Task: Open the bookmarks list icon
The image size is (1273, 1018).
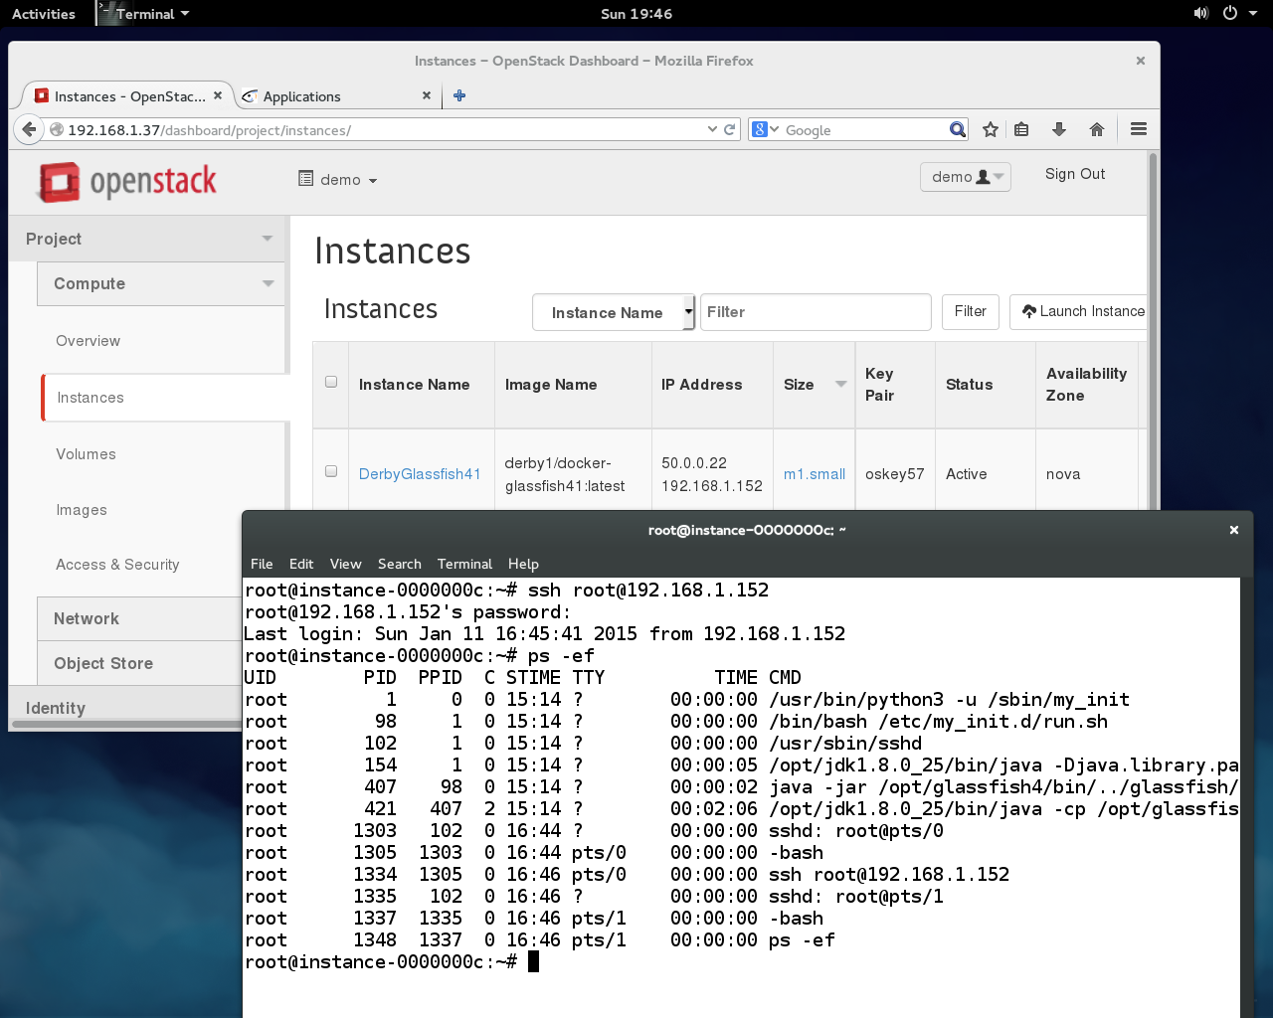Action: 1021,129
